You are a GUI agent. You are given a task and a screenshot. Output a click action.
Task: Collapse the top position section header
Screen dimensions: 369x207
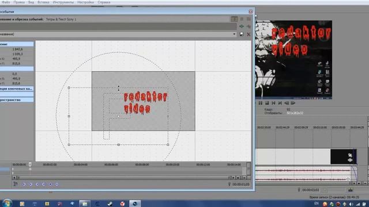pyautogui.click(x=17, y=44)
